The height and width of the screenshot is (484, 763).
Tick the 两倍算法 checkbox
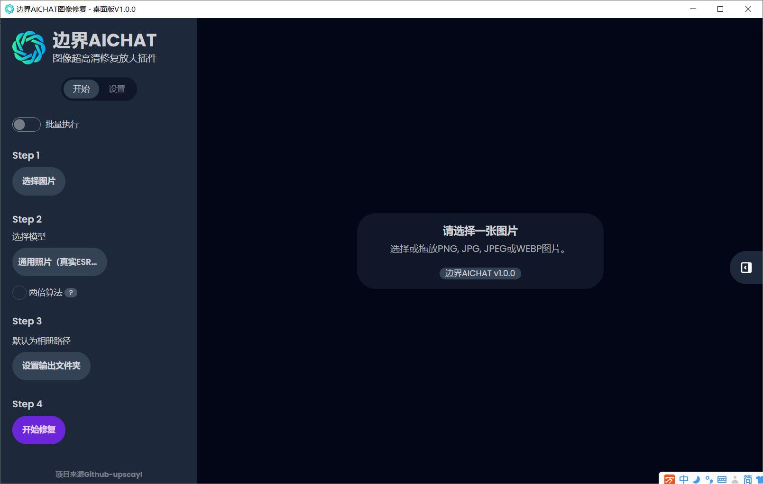(19, 293)
